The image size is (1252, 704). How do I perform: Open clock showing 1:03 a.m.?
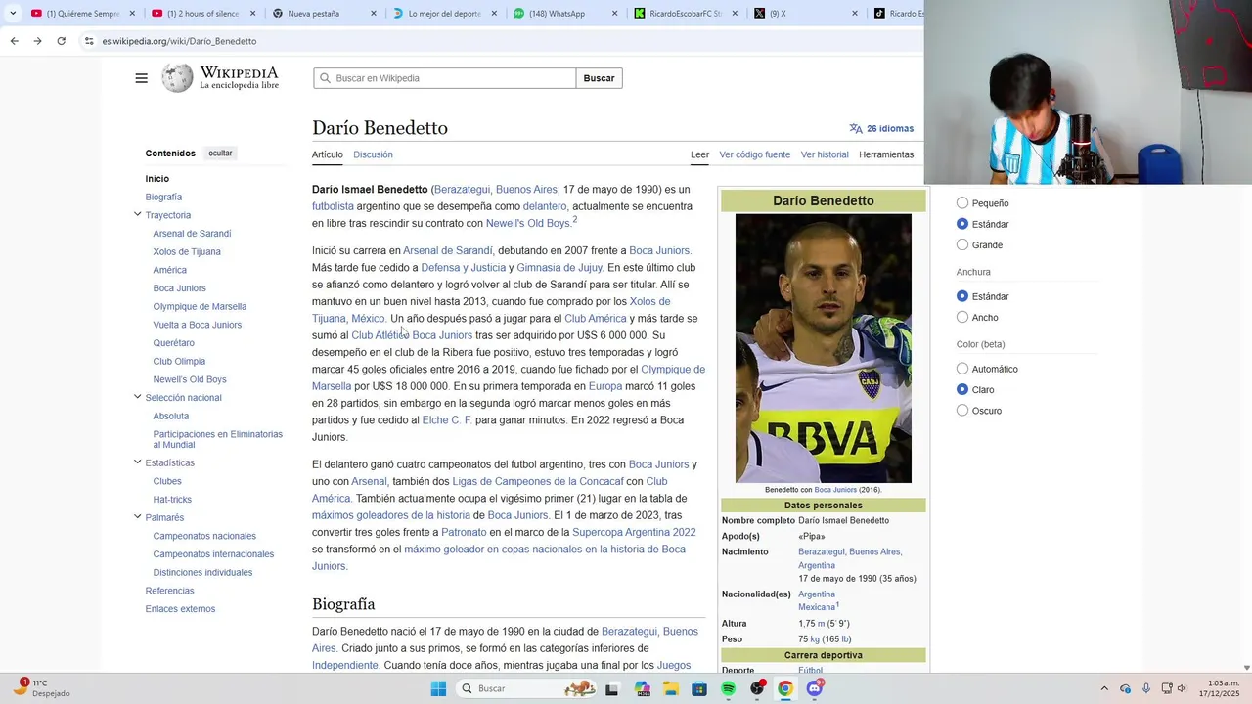(1220, 688)
